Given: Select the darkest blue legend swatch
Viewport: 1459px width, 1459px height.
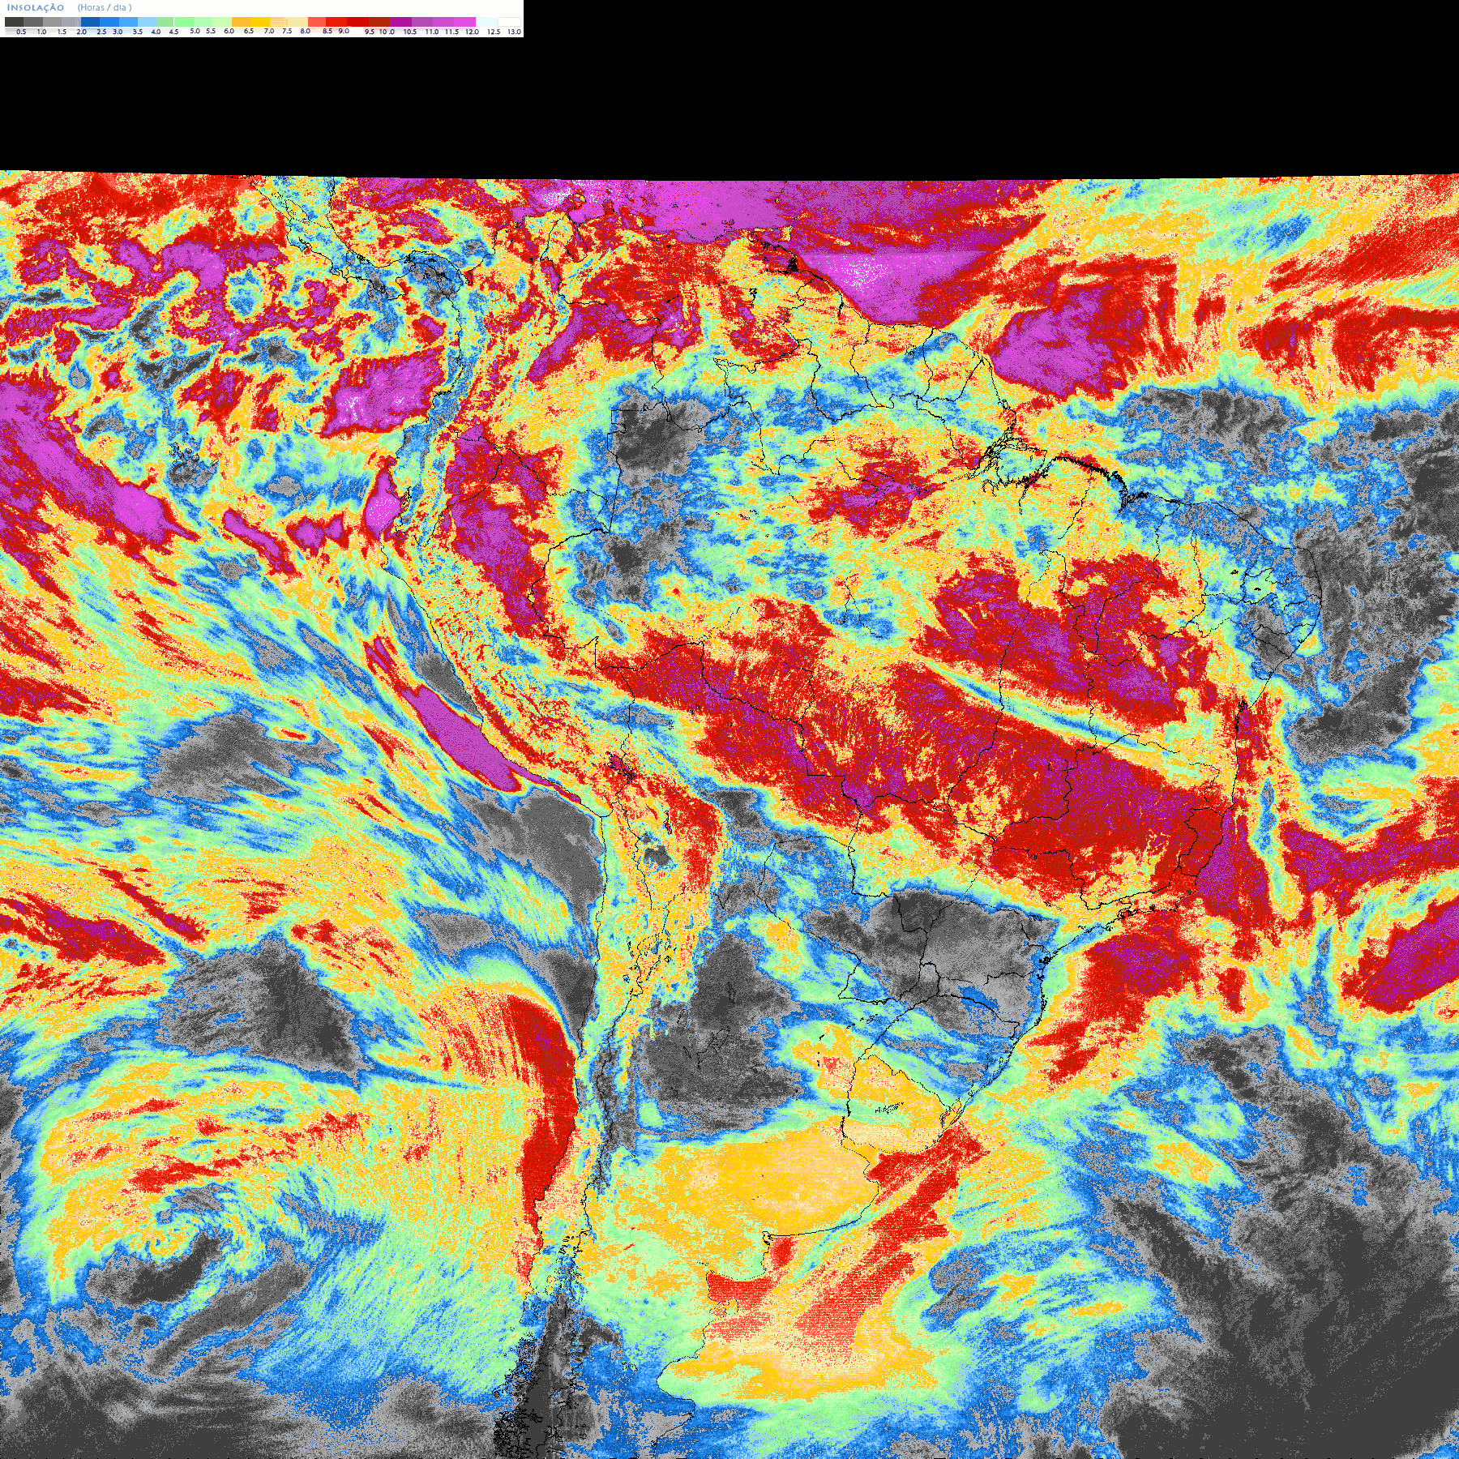Looking at the screenshot, I should pyautogui.click(x=90, y=22).
